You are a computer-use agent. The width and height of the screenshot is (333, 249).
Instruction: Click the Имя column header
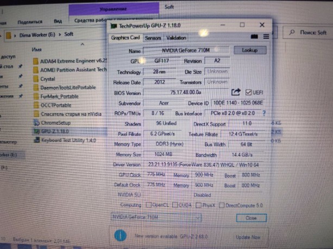point(36,49)
